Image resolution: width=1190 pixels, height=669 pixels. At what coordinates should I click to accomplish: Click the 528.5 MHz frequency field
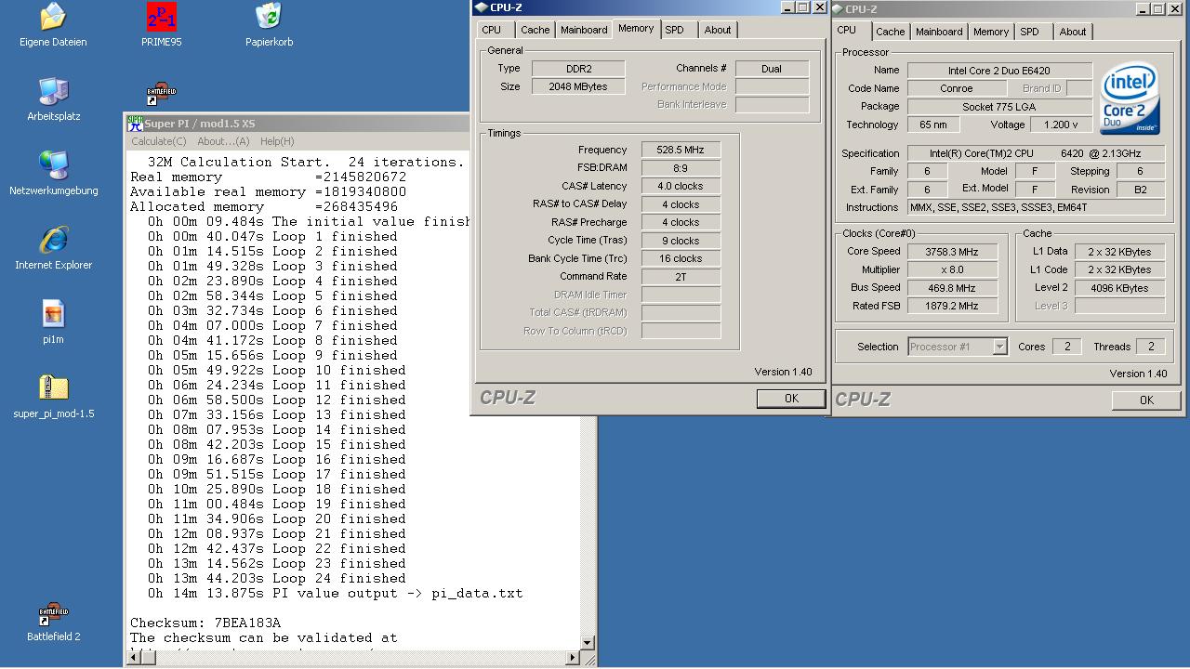[x=681, y=150]
